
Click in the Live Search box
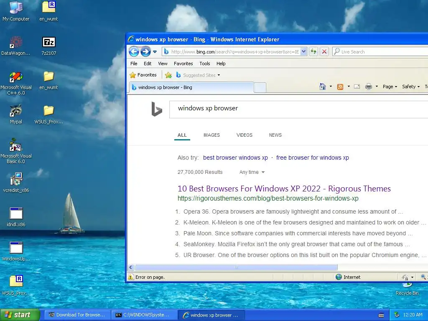pyautogui.click(x=380, y=51)
